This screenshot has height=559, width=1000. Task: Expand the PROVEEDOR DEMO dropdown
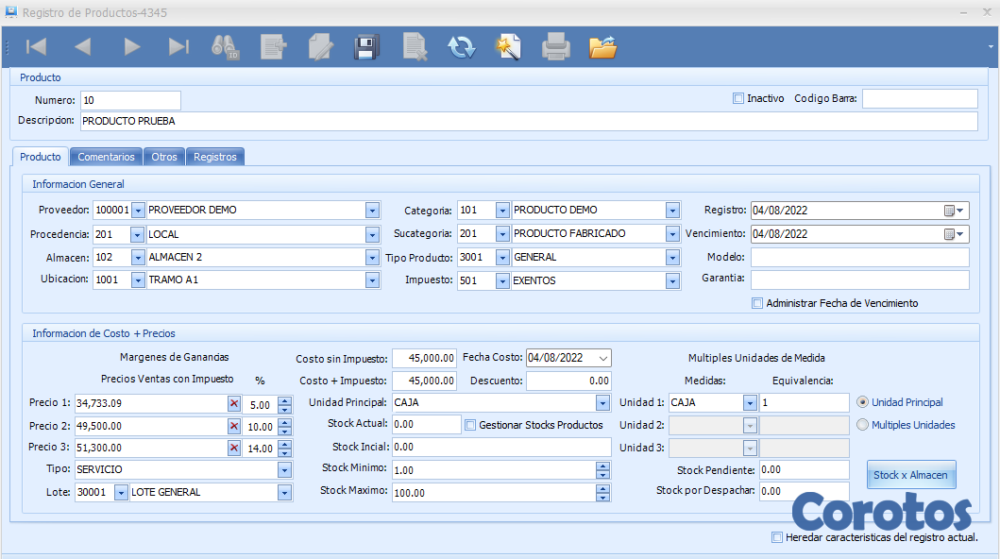point(372,211)
